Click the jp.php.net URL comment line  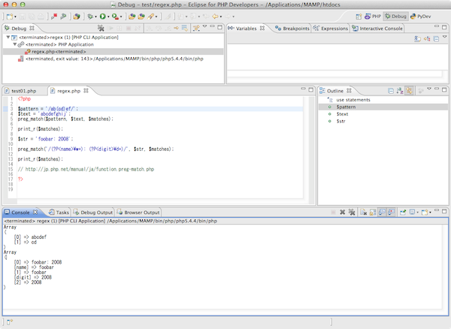86,169
